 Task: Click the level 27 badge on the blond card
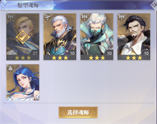pos(35,53)
